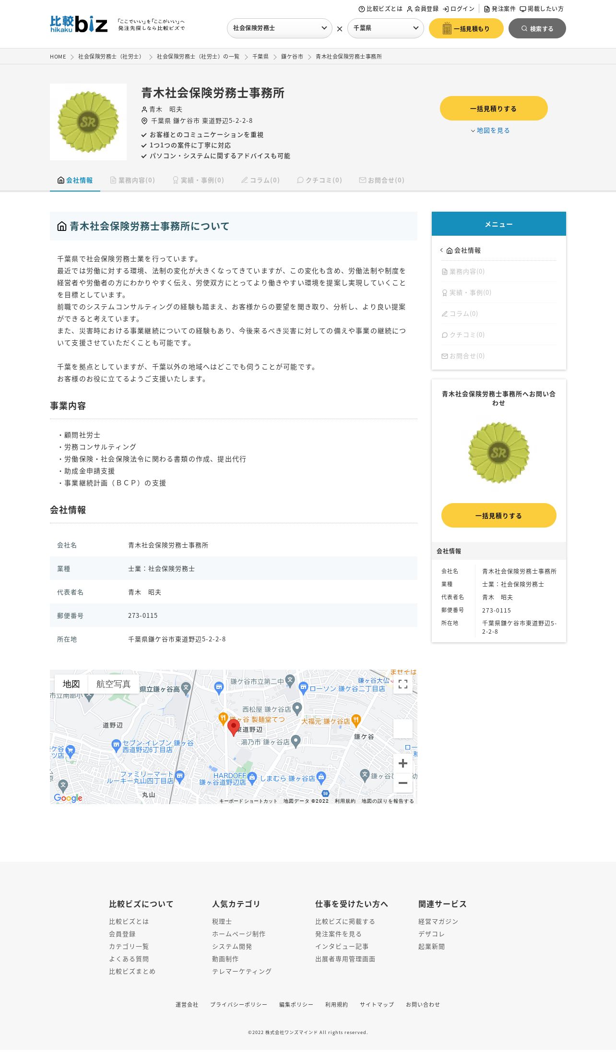Open the ログイン link
The height and width of the screenshot is (1059, 616).
[459, 9]
